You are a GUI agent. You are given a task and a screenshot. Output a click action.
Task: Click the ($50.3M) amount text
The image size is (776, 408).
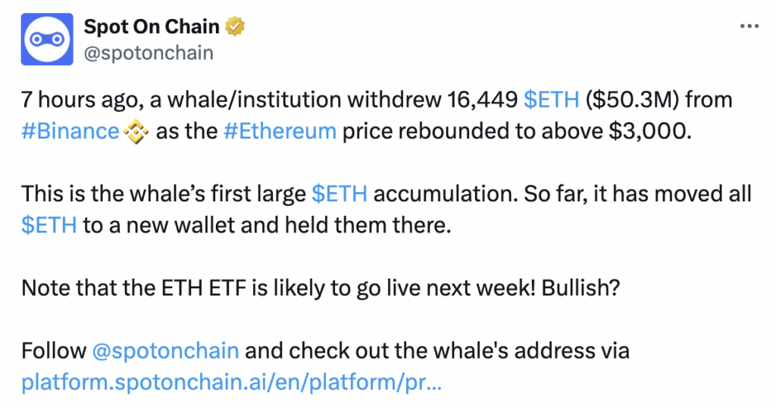(633, 99)
